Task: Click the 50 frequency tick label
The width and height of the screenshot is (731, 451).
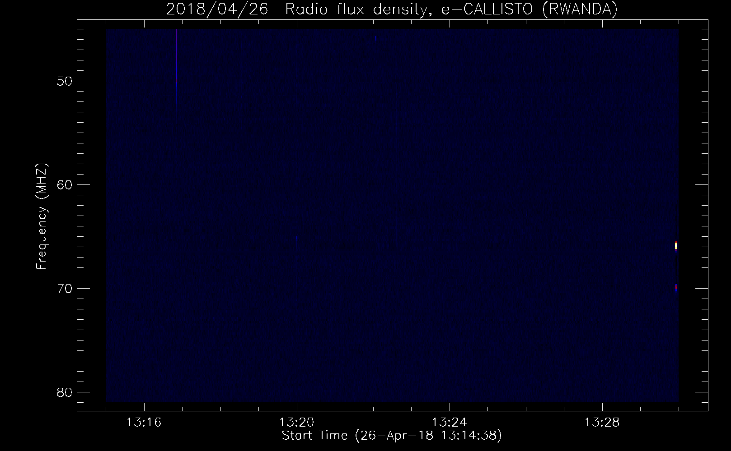Action: (x=63, y=81)
